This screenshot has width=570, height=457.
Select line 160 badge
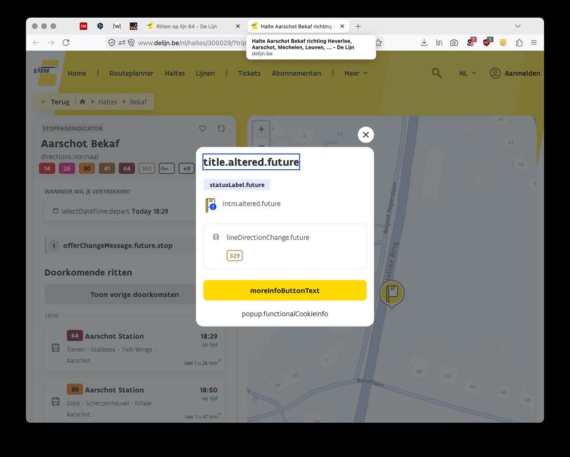147,169
